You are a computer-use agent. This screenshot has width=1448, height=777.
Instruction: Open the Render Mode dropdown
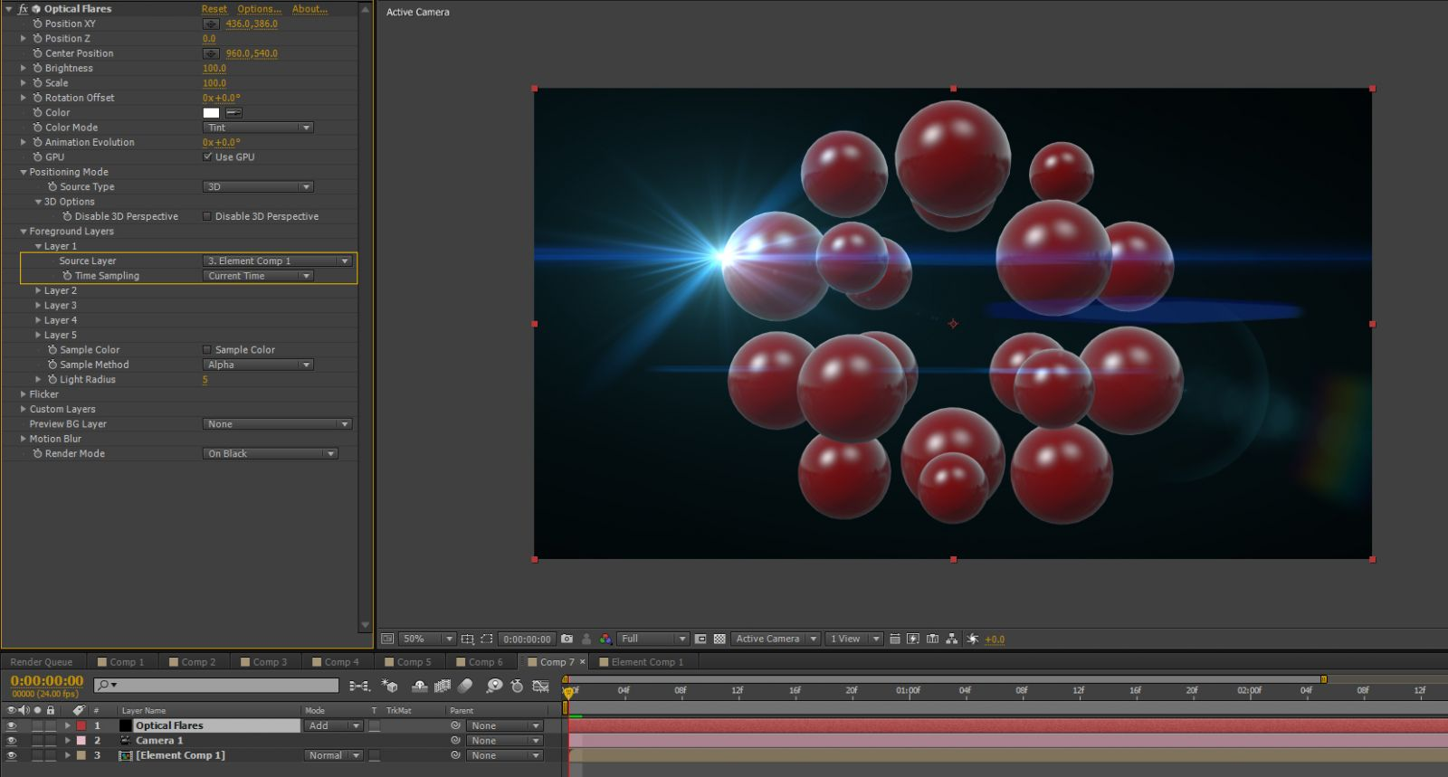click(x=271, y=454)
